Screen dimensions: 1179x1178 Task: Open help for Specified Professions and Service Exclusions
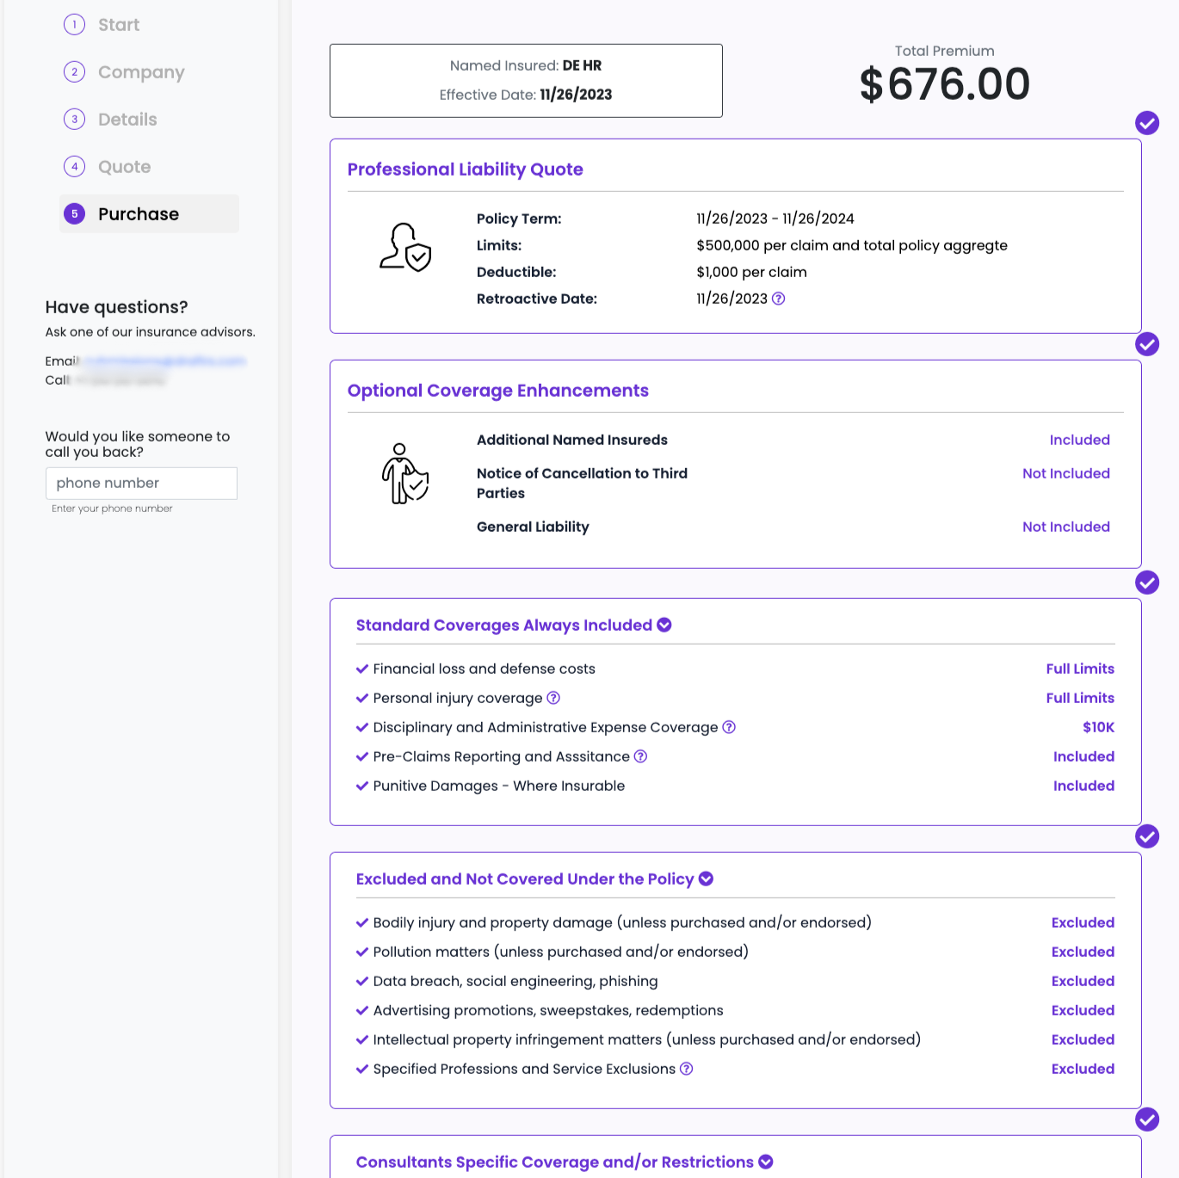click(686, 1069)
